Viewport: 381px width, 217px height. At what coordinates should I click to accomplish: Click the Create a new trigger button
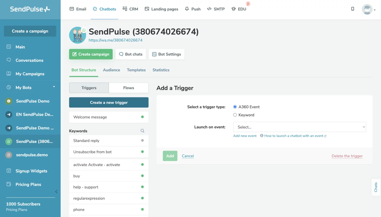(109, 102)
